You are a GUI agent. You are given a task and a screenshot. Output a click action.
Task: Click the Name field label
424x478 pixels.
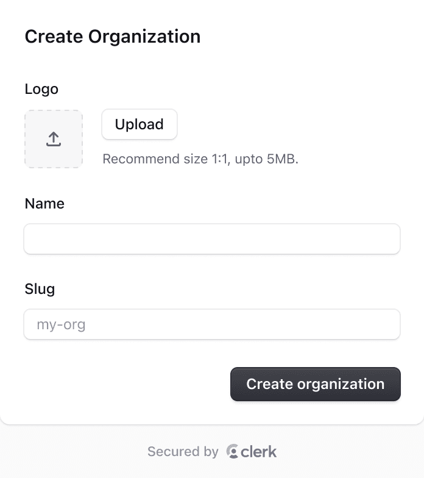tap(44, 204)
